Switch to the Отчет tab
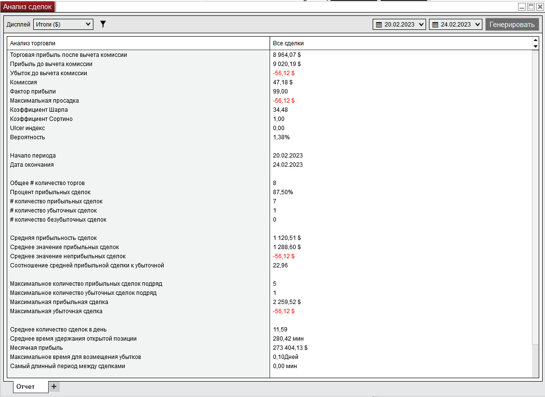The image size is (545, 397). 26,386
